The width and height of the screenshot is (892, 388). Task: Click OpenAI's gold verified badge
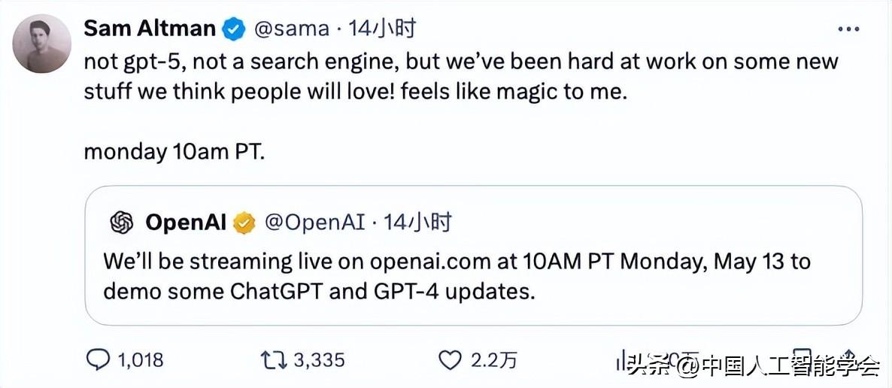pyautogui.click(x=244, y=222)
